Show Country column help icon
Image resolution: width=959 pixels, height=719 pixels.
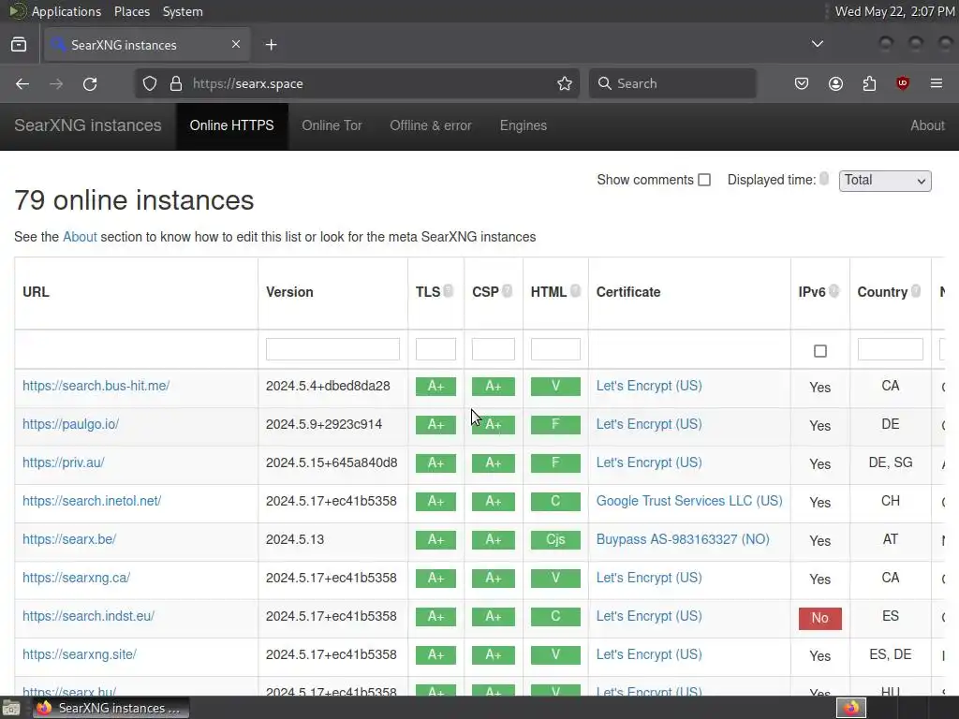point(916,290)
